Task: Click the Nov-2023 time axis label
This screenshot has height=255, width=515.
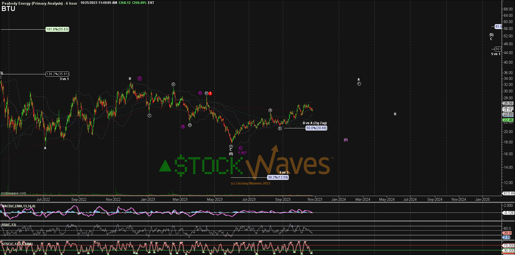Action: (315, 199)
